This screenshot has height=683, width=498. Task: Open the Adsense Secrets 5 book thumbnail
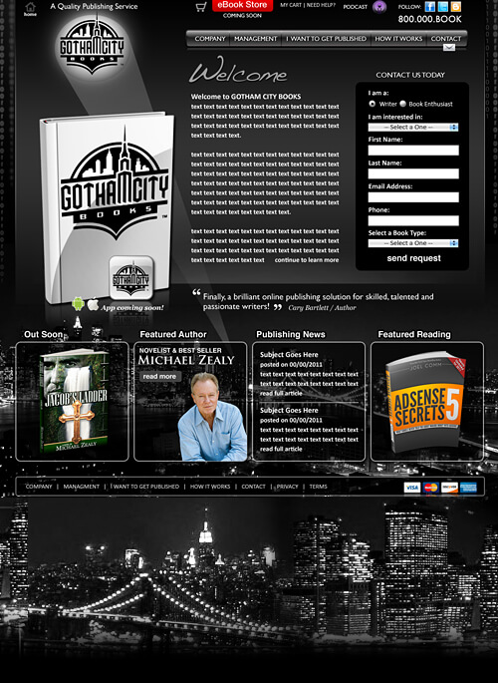[425, 404]
